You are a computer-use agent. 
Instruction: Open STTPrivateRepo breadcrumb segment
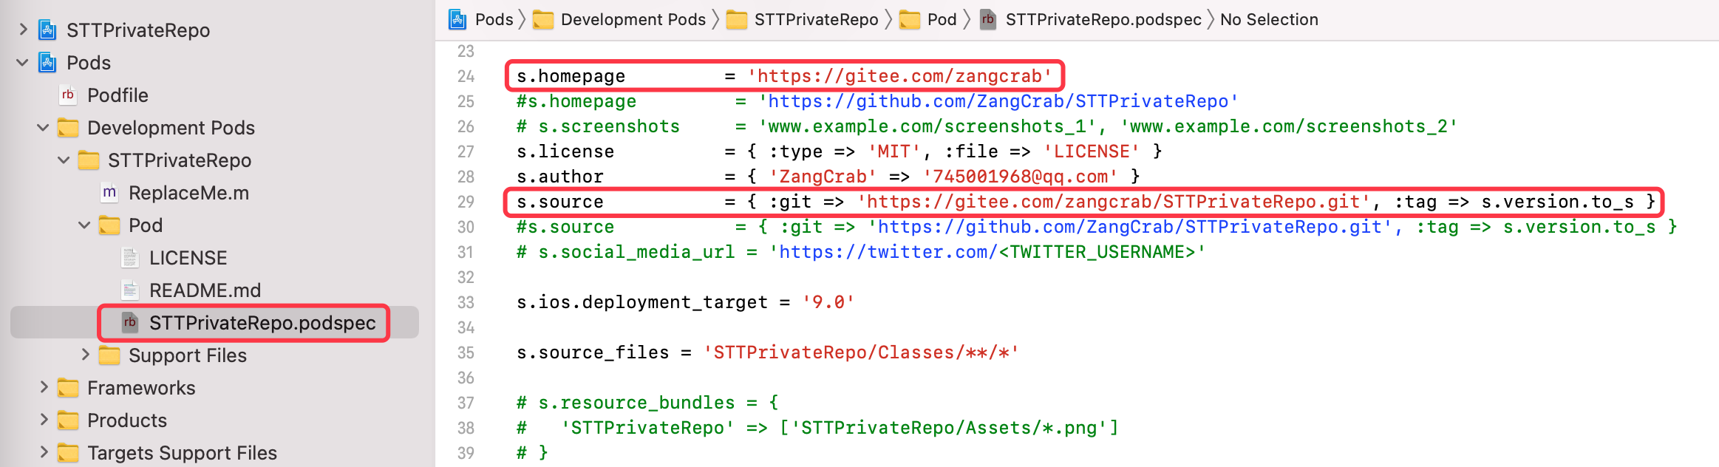[817, 20]
